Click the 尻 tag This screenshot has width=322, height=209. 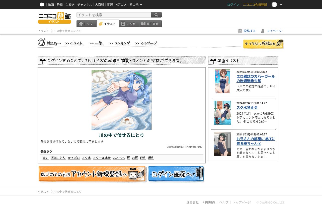pos(128,158)
